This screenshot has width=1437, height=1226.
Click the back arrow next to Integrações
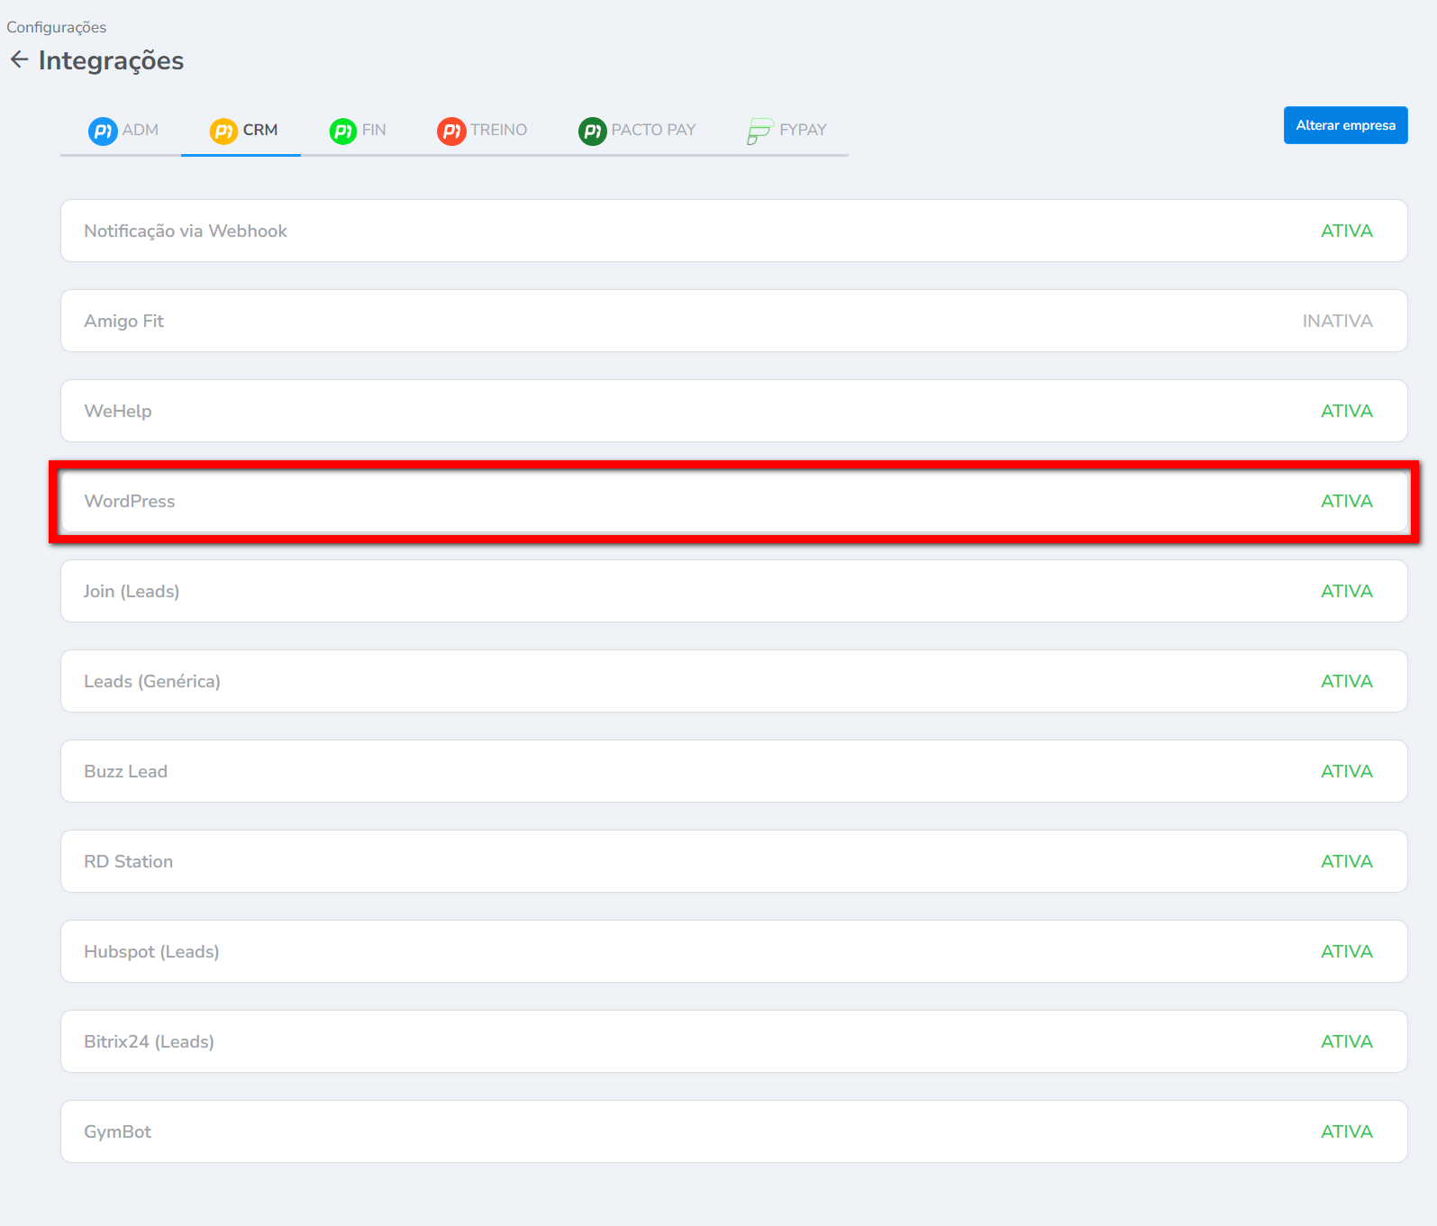click(19, 59)
